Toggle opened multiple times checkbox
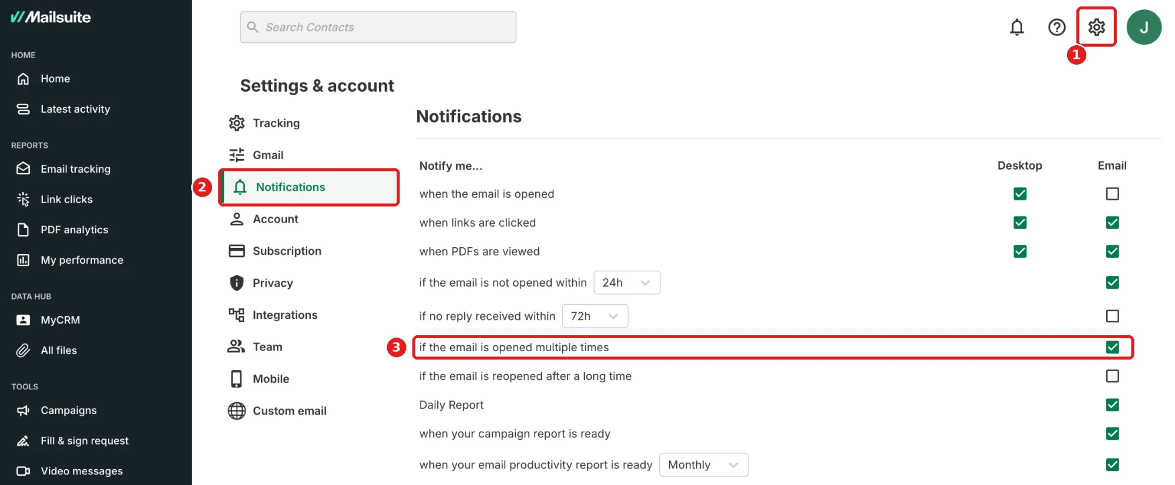This screenshot has height=485, width=1175. tap(1112, 347)
